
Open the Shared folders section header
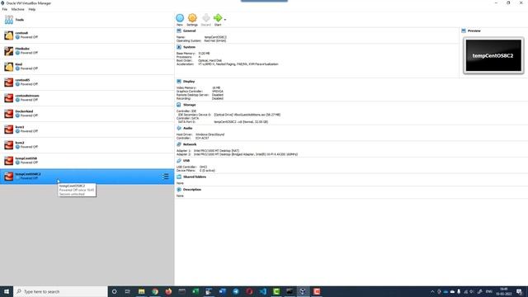point(195,177)
